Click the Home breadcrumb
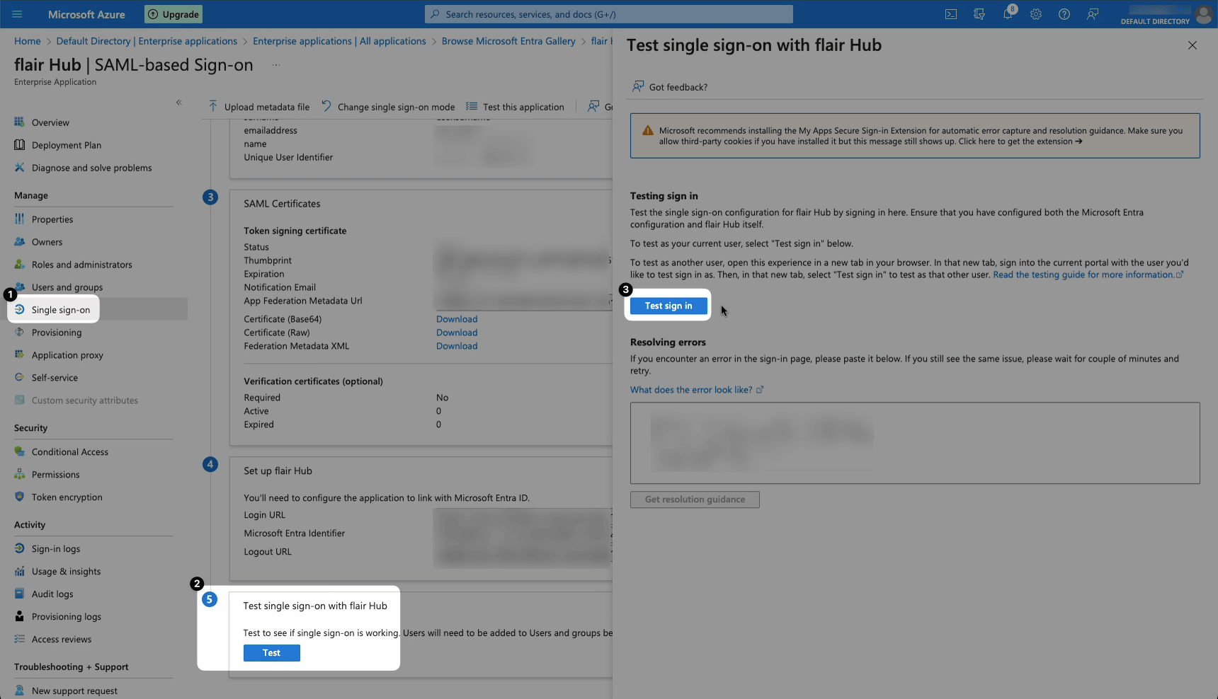The image size is (1218, 699). click(28, 41)
